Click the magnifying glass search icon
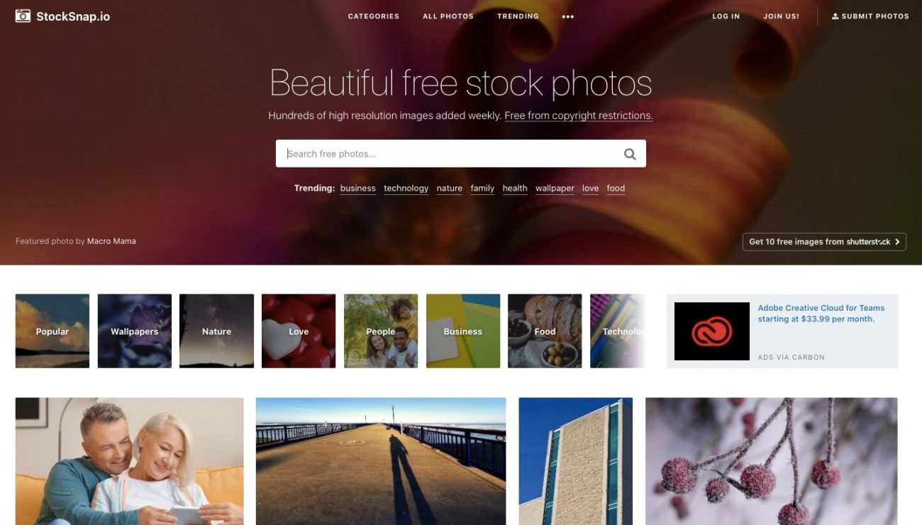The image size is (922, 525). coord(630,154)
